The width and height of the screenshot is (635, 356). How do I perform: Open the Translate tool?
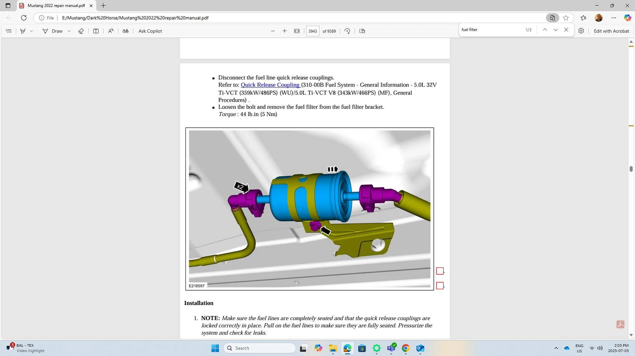(x=125, y=31)
